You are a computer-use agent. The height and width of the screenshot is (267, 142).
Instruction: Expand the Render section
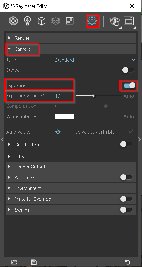coord(71,38)
